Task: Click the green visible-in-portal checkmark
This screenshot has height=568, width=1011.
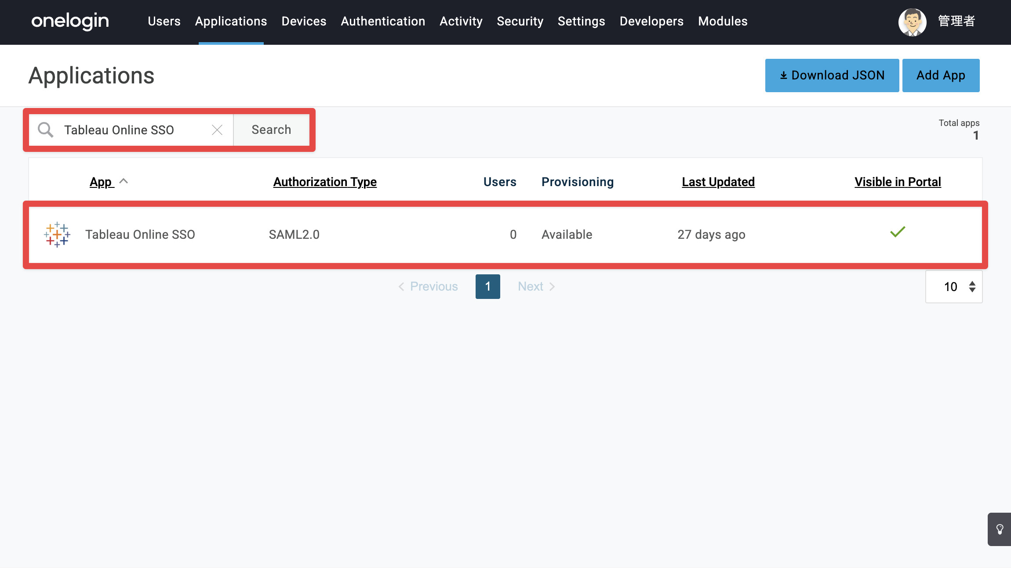Action: pos(898,232)
